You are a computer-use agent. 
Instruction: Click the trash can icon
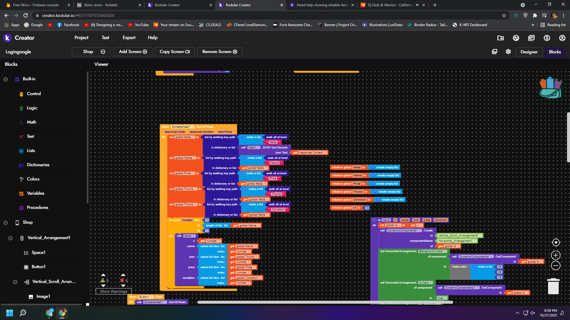pos(553,286)
